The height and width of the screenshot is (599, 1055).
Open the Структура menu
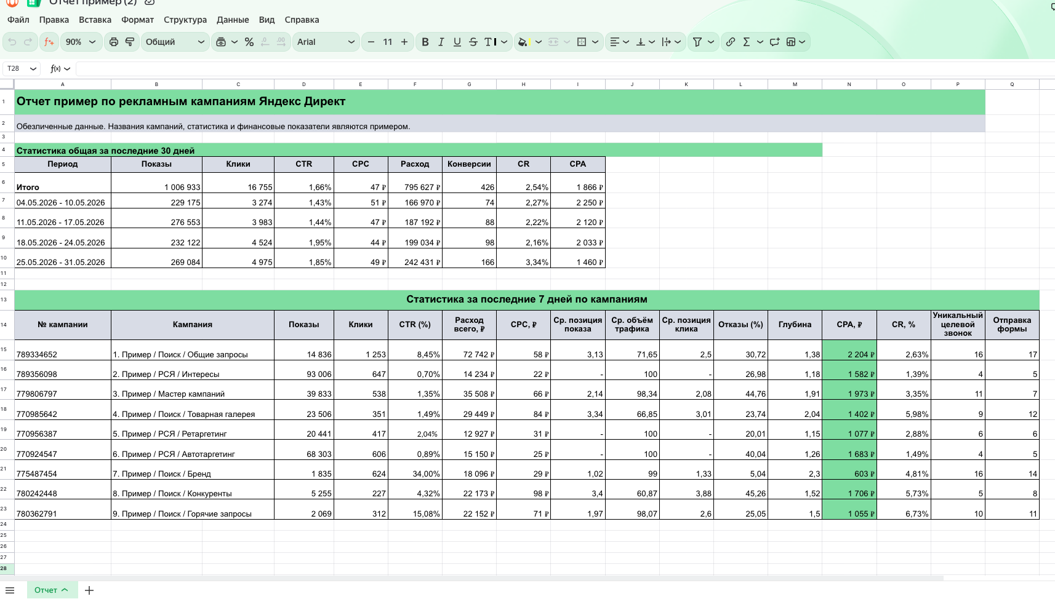point(185,20)
